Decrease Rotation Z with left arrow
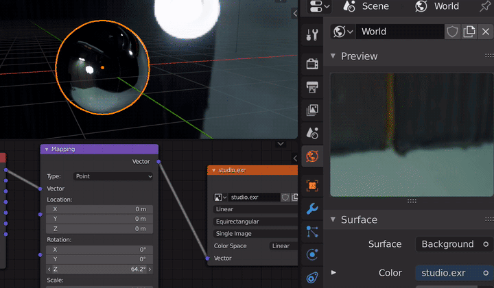This screenshot has height=288, width=494. (49, 269)
